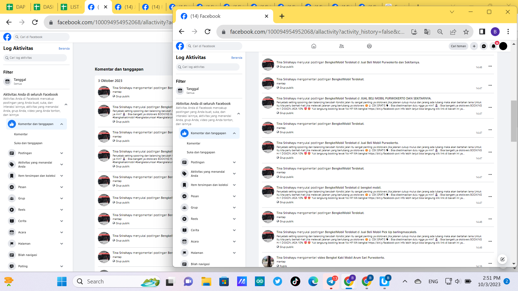Open the Arduino IDE from the taskbar
518x291 pixels.
click(x=260, y=282)
